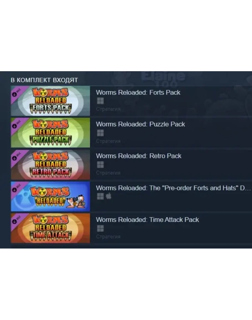Viewport: 252px width, 320px height.
Task: Click the Windows icon under Retro Pack
Action: pos(101,165)
